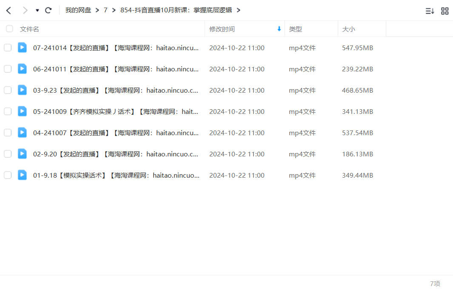Click the size value 547.95MB
Viewport: 453px width, 289px height.
[357, 48]
